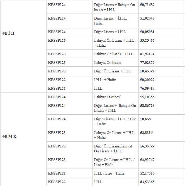Select the 58,86728 score cell
Viewport: 185px width, 186px height.
(x=147, y=106)
